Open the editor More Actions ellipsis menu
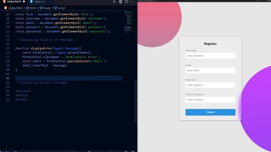Screen dimensions: 271x152 pyautogui.click(x=132, y=2)
